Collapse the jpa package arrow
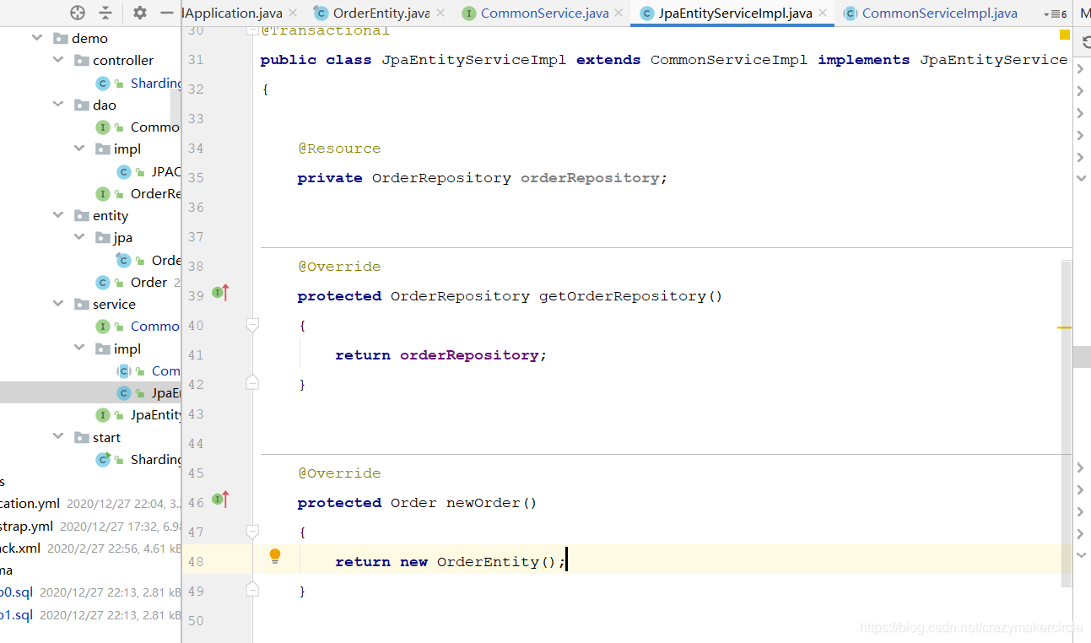Viewport: 1091px width, 643px height. 79,237
